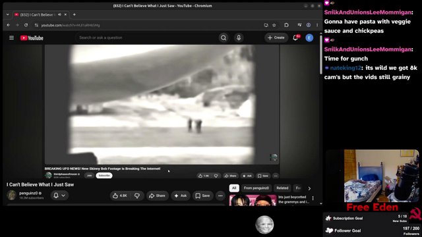Select the Related filter chip
422x237 pixels.
pos(282,188)
